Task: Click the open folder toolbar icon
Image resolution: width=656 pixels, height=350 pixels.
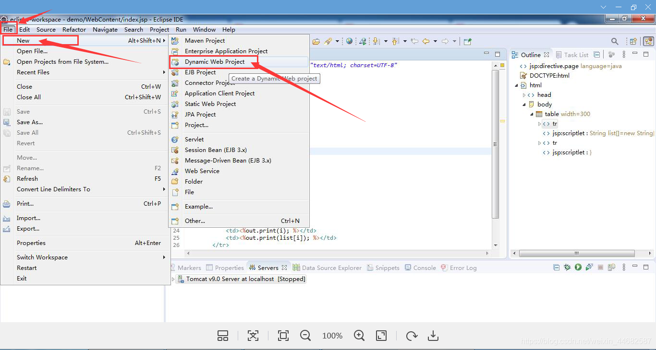Action: (316, 41)
